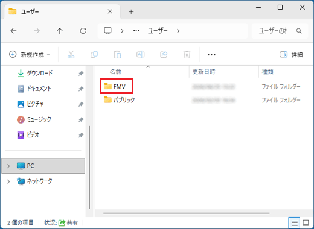Click the ユーザー tab title
The image size is (314, 229).
pyautogui.click(x=30, y=12)
